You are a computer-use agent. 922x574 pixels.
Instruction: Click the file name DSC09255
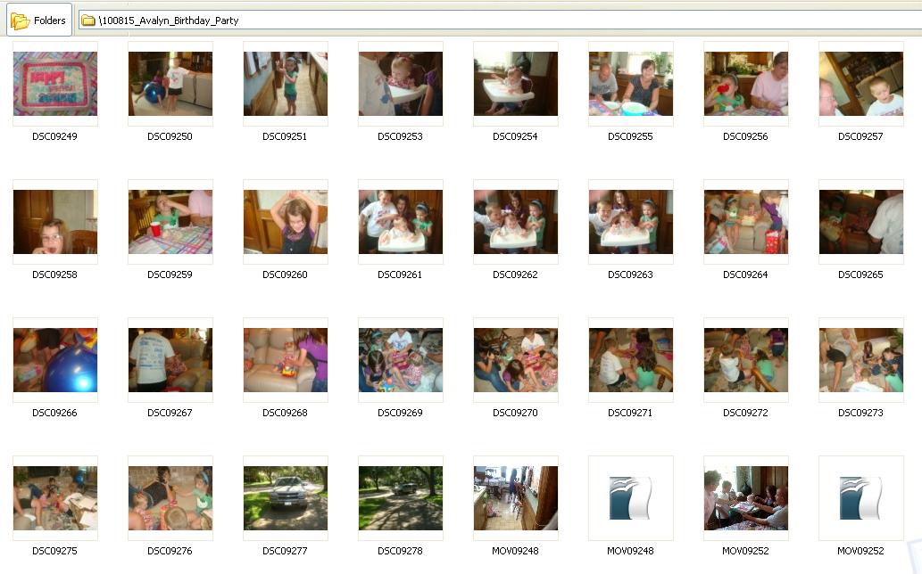click(630, 136)
